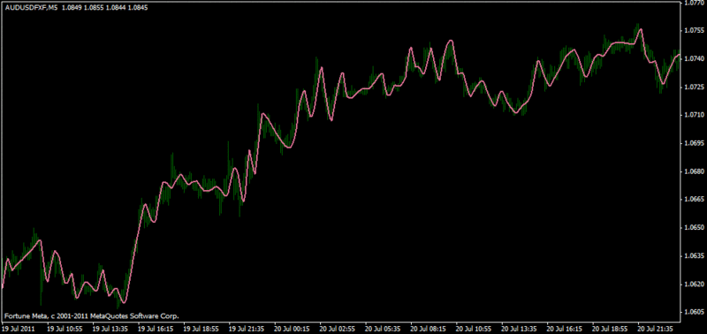The height and width of the screenshot is (334, 707).
Task: Select the 1.0650 price label
Action: click(x=695, y=228)
